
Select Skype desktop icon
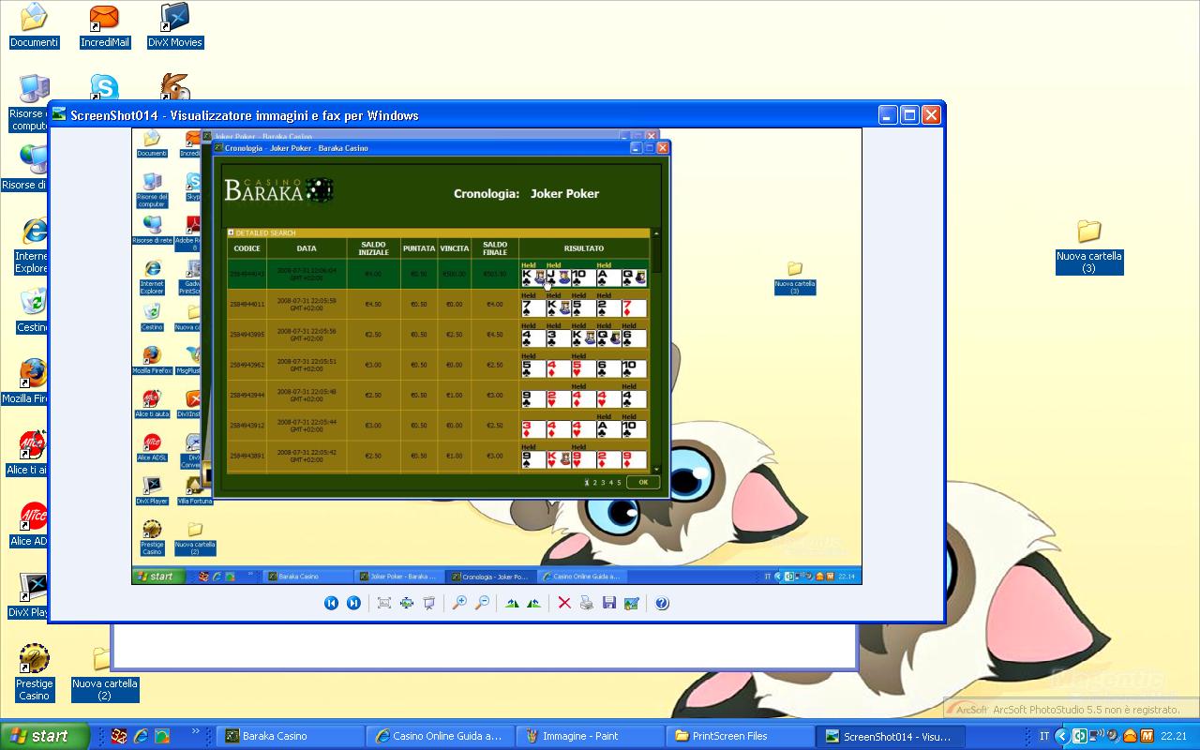point(104,89)
